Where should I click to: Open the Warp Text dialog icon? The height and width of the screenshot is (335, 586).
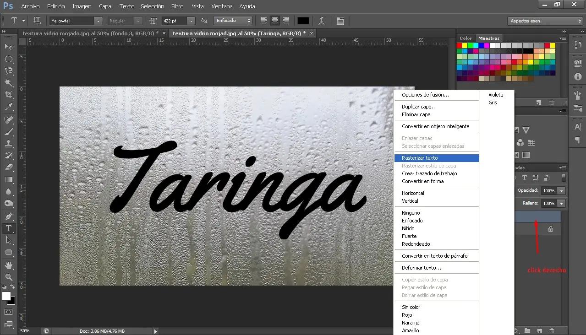[x=322, y=21]
